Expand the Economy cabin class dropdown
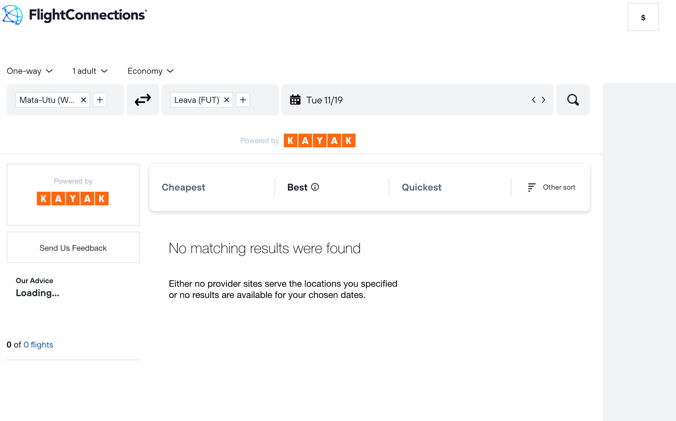The width and height of the screenshot is (676, 421). tap(150, 71)
